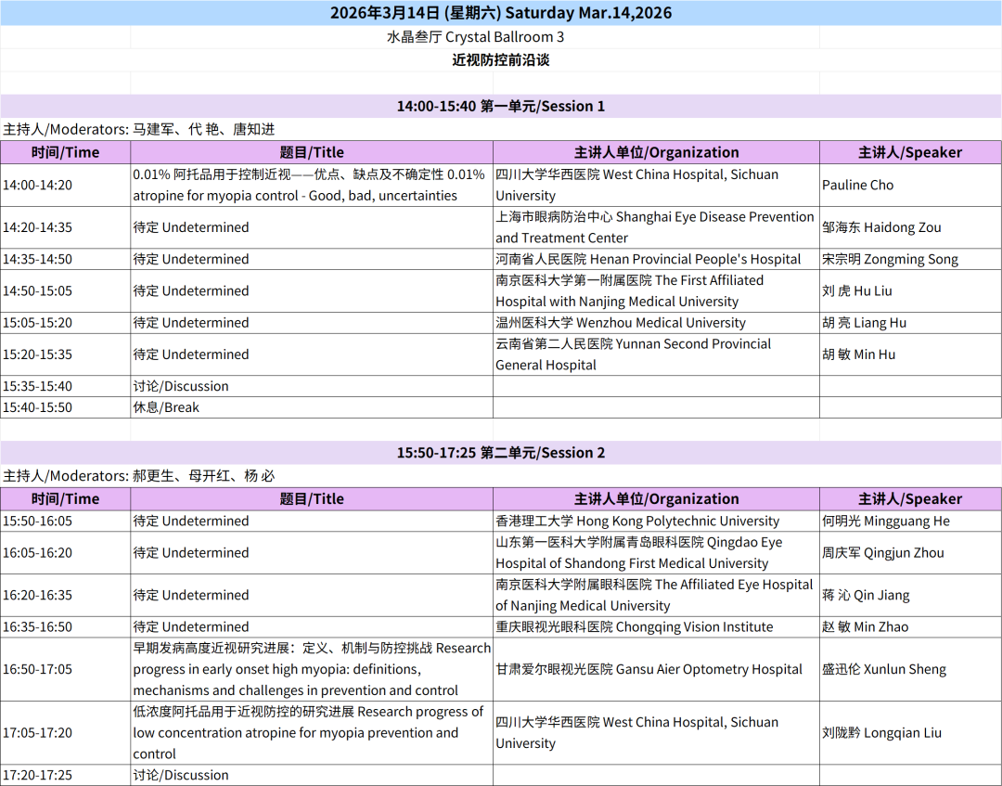Click Wenzhou Medical University cell

coord(620,323)
